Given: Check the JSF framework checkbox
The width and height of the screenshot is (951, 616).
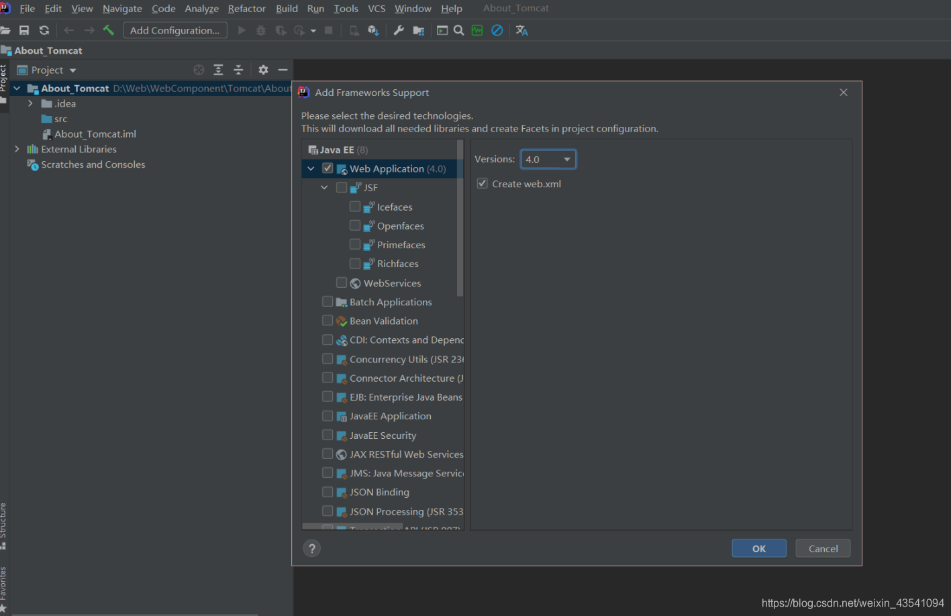Looking at the screenshot, I should pyautogui.click(x=342, y=187).
